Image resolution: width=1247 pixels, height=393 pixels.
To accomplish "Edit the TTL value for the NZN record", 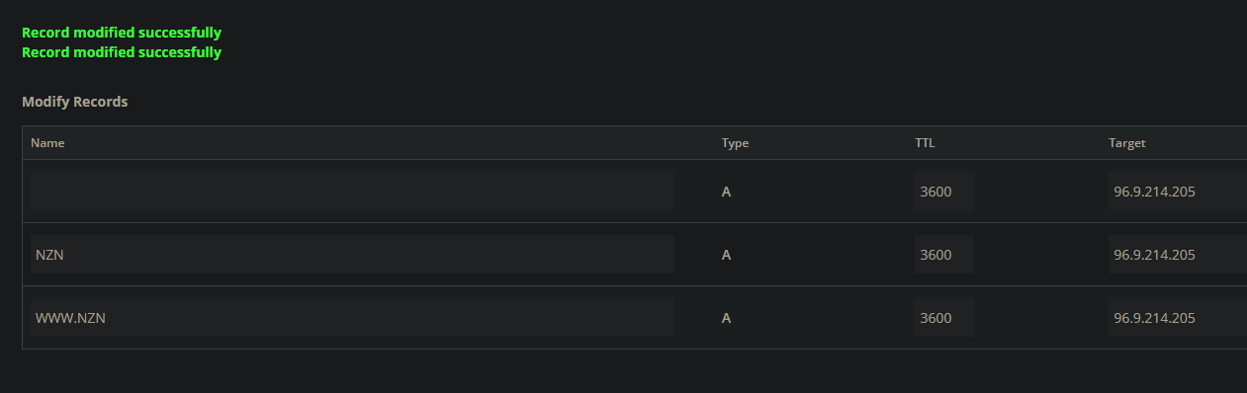I will (944, 255).
